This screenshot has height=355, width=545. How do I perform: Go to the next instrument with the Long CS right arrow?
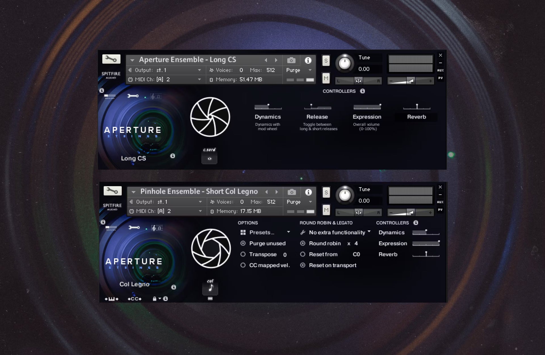(276, 60)
